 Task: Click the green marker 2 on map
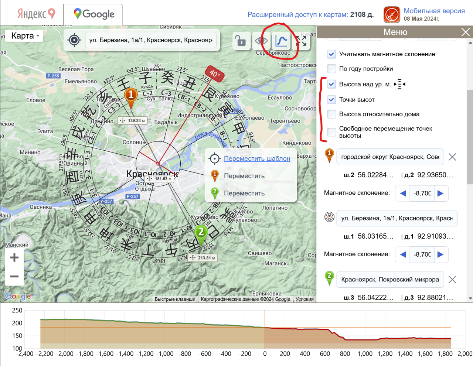(201, 233)
